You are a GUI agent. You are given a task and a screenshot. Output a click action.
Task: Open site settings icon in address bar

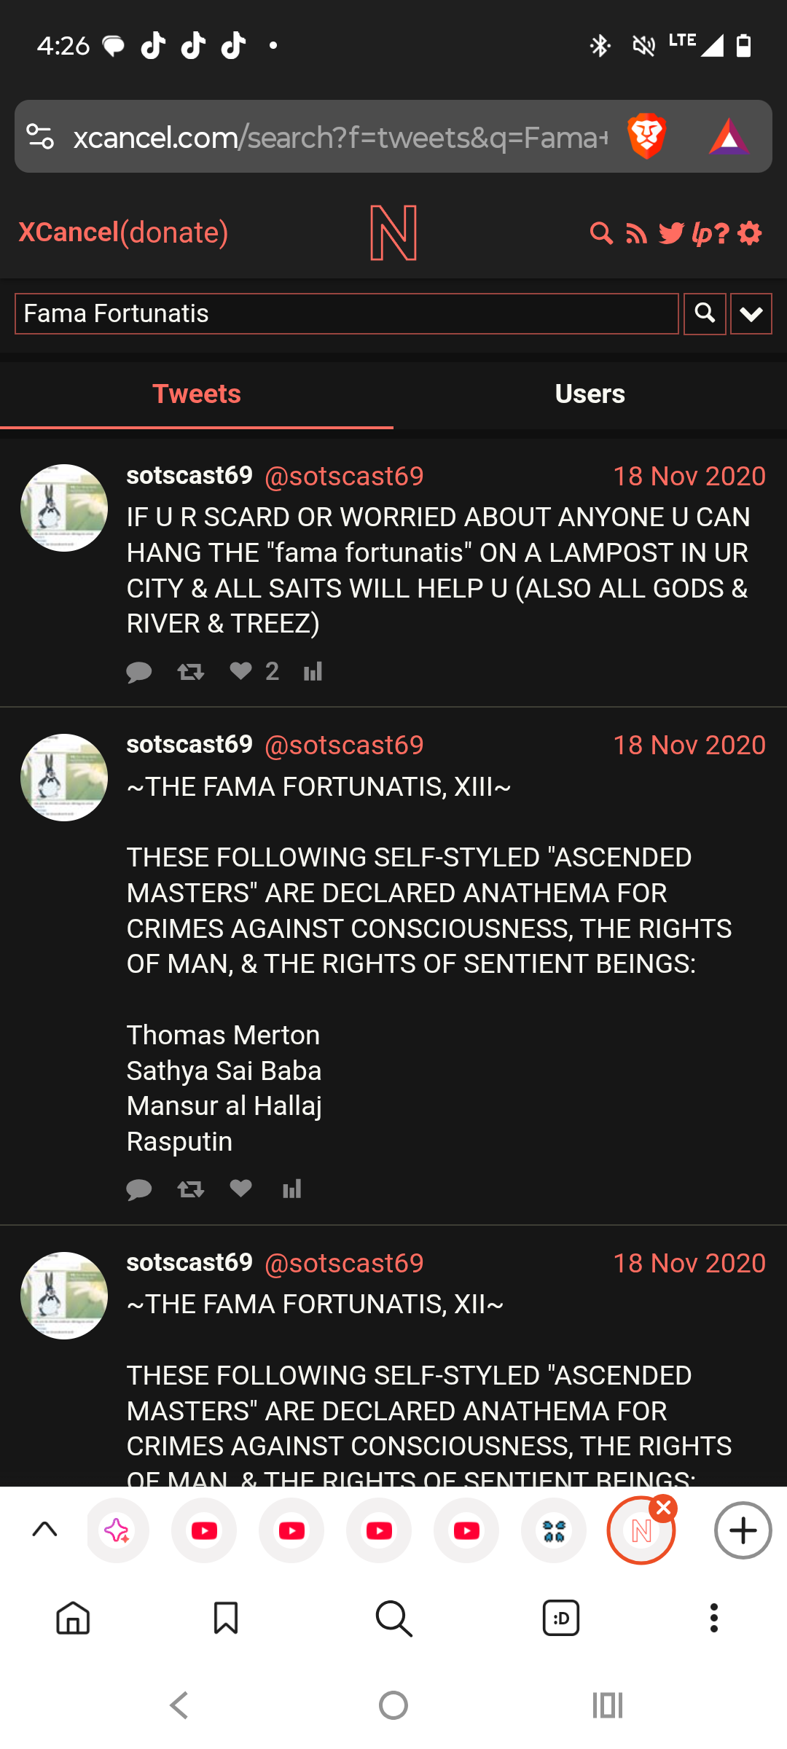click(x=40, y=136)
